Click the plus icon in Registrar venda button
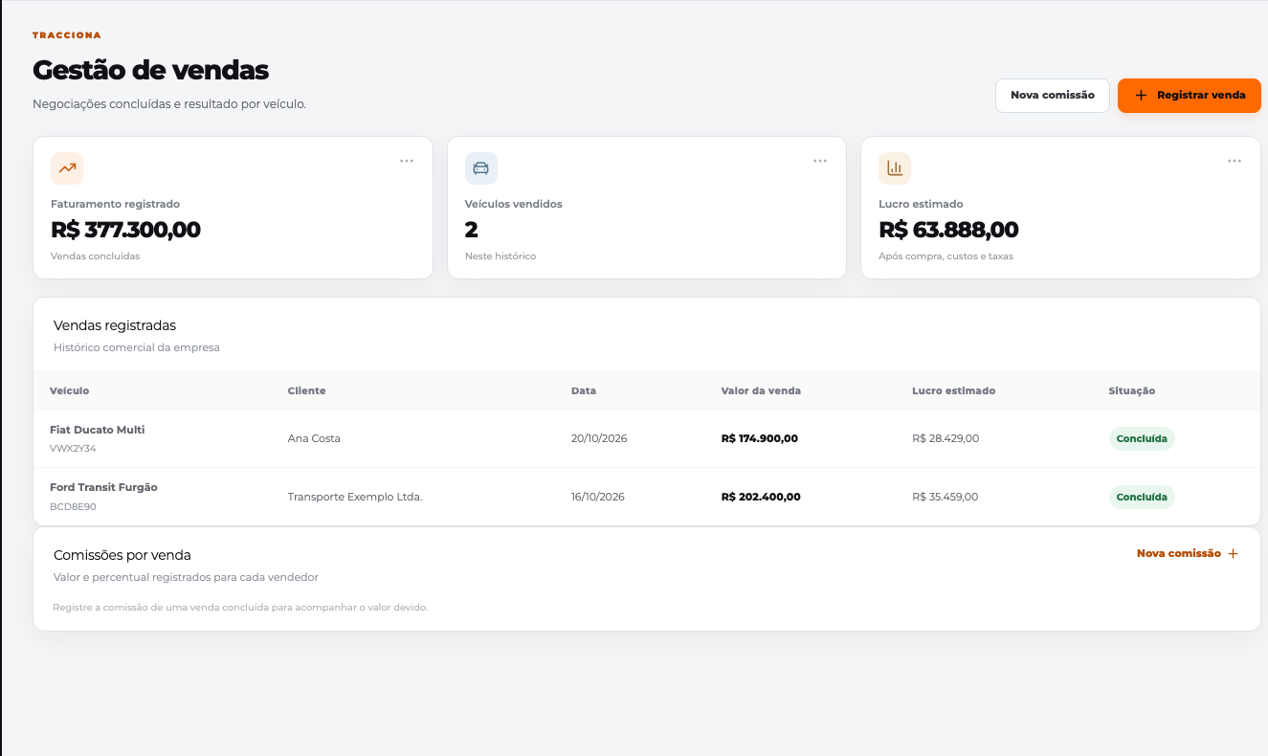Screen dimensions: 1268x756 (x=1141, y=96)
